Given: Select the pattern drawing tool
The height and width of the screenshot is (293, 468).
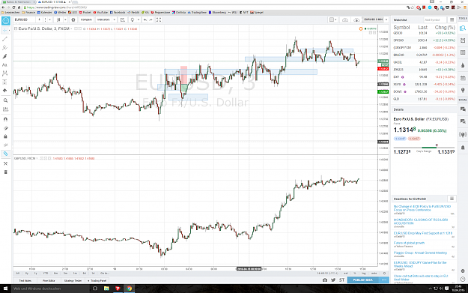Looking at the screenshot, I should point(4,73).
